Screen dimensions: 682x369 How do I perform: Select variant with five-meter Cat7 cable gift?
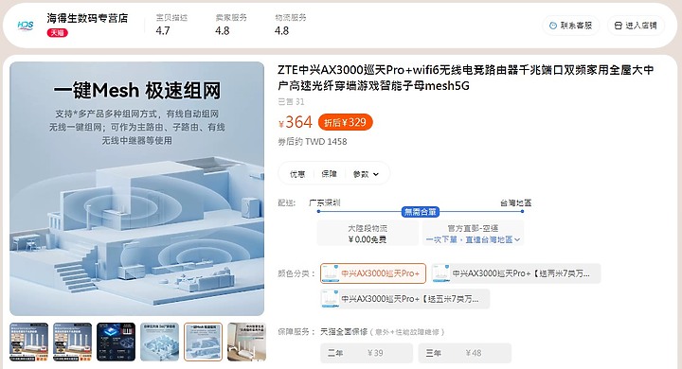pyautogui.click(x=405, y=299)
